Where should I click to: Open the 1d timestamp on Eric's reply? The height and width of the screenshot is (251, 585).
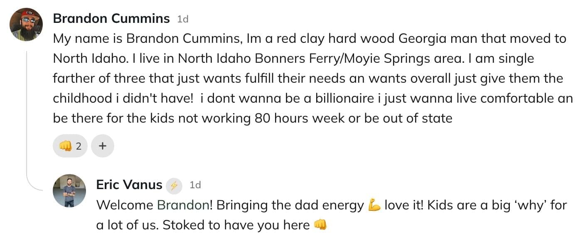(195, 185)
